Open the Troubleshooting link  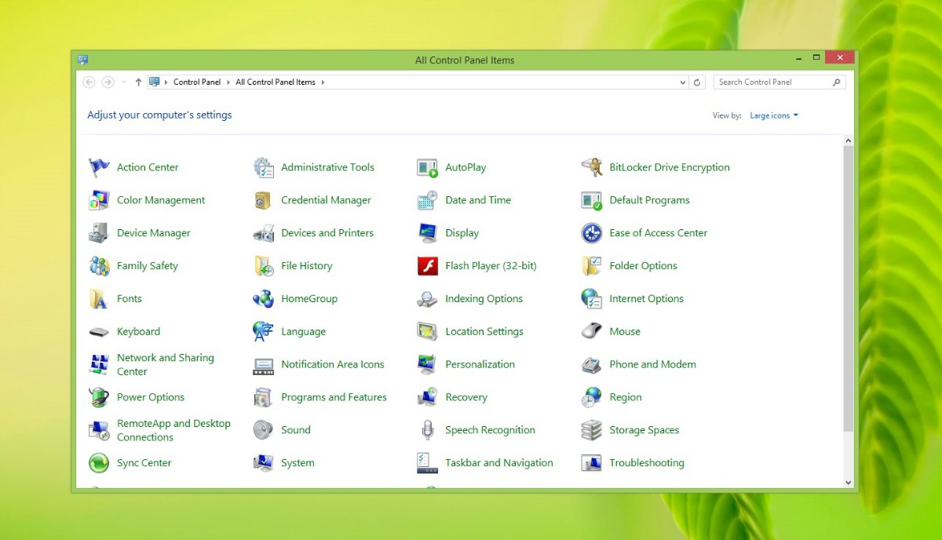646,463
